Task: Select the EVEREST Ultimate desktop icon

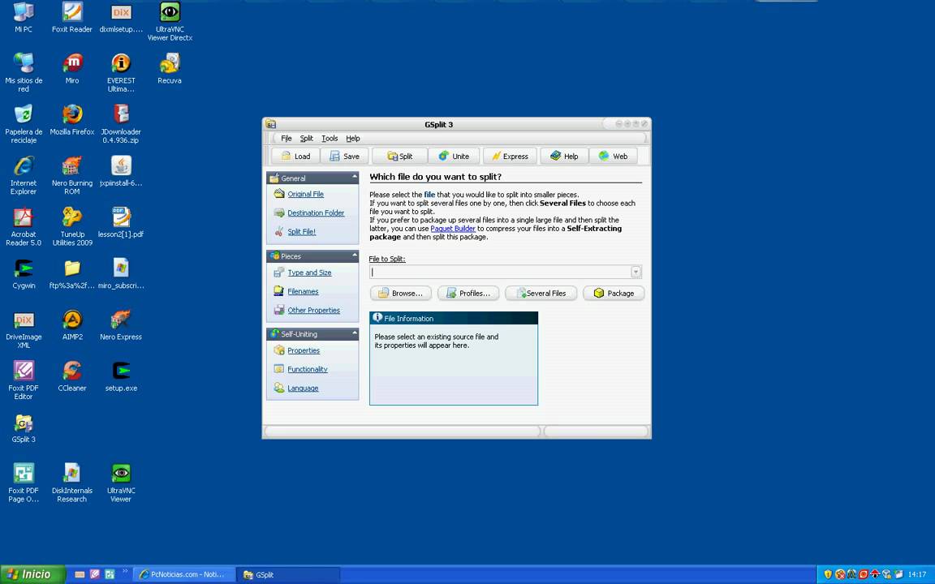Action: tap(121, 73)
